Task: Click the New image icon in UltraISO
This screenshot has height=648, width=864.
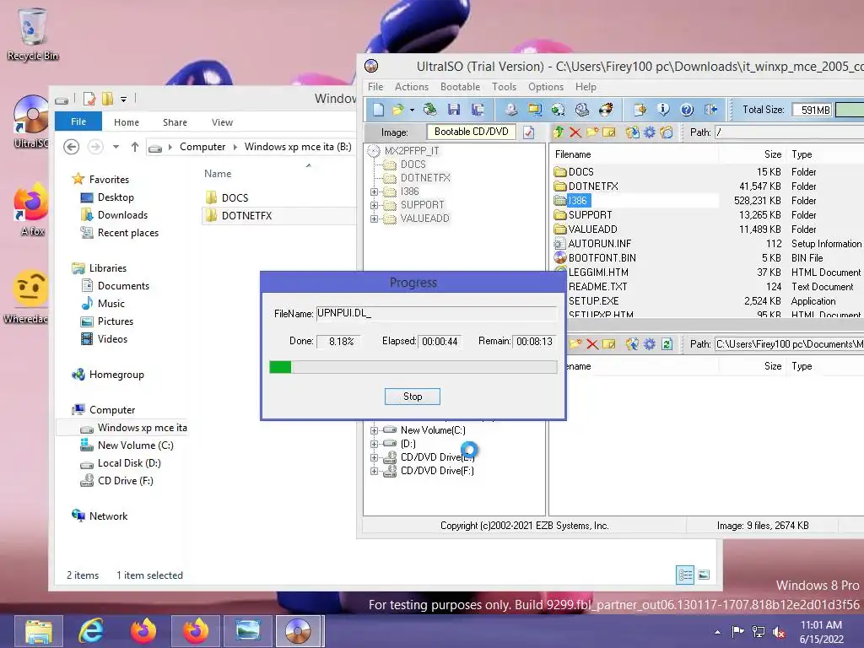Action: click(x=378, y=110)
